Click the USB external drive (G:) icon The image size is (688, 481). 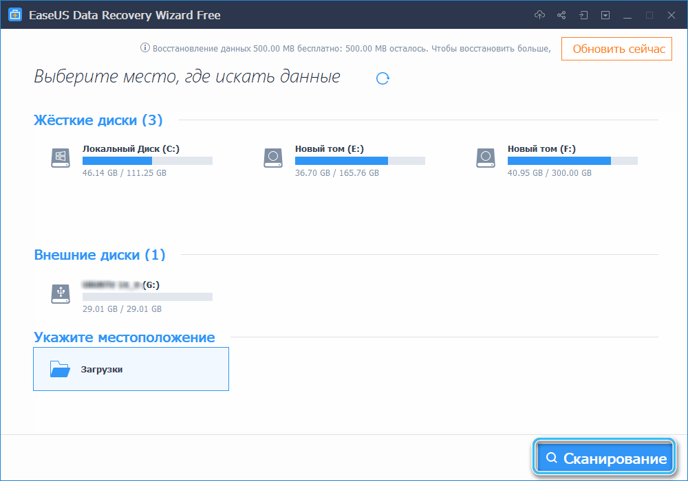tap(61, 293)
